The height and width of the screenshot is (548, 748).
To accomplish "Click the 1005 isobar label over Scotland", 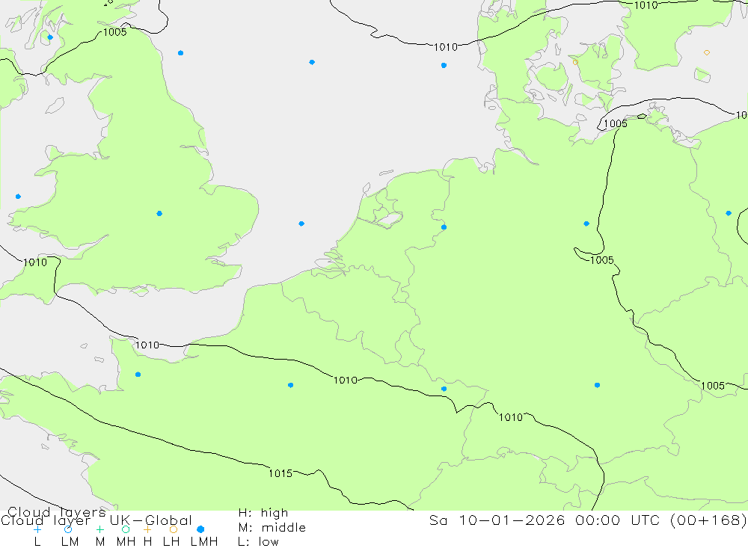I will pyautogui.click(x=114, y=32).
